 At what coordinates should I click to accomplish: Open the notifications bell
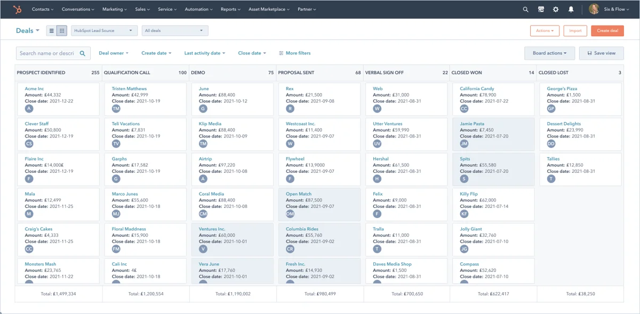point(571,9)
